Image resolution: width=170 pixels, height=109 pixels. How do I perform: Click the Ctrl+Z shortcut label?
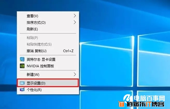(x=68, y=51)
